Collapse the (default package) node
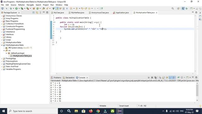Viewport: 202px width, 114px height. click(6, 53)
